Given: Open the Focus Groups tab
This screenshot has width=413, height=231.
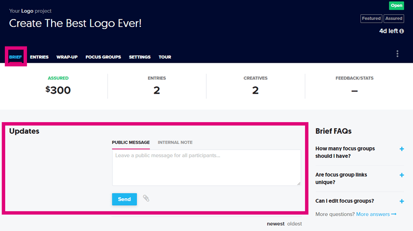Looking at the screenshot, I should pyautogui.click(x=103, y=57).
